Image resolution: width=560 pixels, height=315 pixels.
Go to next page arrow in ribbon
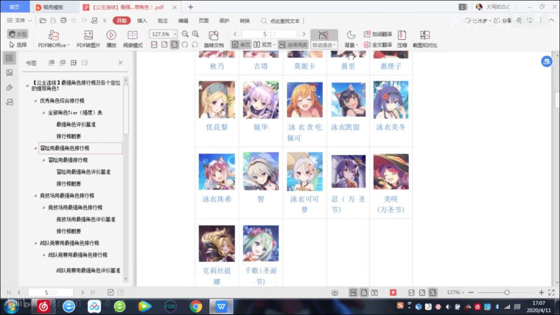pos(304,34)
